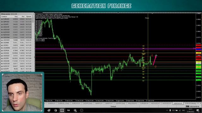Click the symbol icon beside EURUSD
The width and height of the screenshot is (202, 113).
(x=2, y=19)
